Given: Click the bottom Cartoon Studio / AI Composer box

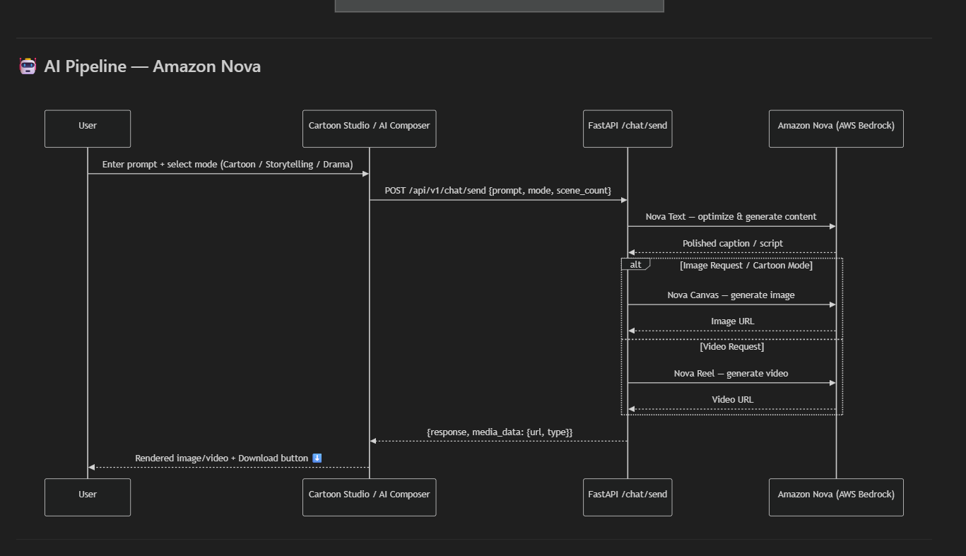Looking at the screenshot, I should (369, 497).
